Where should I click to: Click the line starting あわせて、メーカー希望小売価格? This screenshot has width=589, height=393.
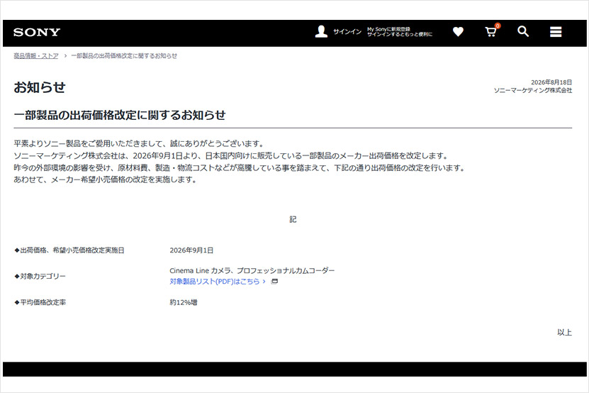tap(106, 179)
